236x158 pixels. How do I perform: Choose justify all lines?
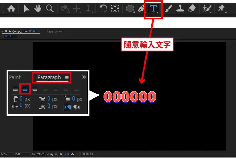(x=77, y=88)
